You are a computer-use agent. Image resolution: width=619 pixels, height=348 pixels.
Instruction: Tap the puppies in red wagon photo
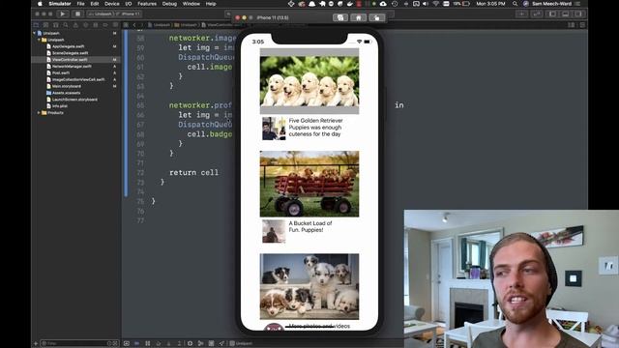pyautogui.click(x=309, y=184)
